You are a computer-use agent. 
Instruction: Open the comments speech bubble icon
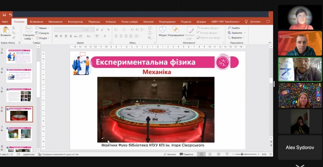pos(268,22)
